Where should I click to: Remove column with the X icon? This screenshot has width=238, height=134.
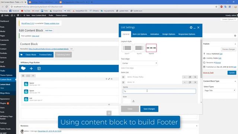(x=112, y=79)
